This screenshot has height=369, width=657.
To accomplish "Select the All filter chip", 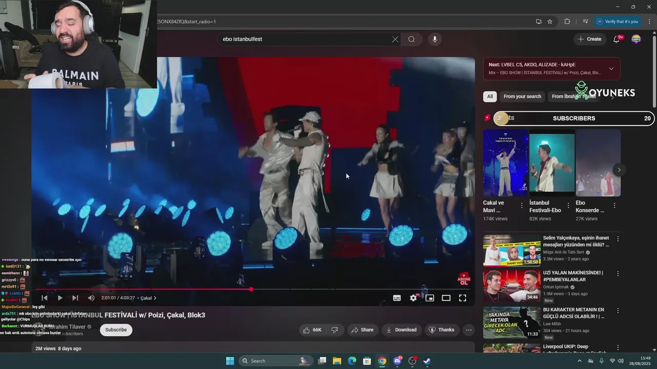I will coord(490,96).
